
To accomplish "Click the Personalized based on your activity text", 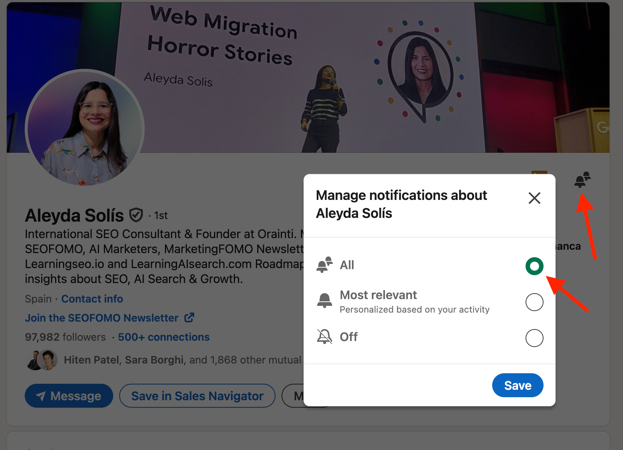I will [x=415, y=310].
